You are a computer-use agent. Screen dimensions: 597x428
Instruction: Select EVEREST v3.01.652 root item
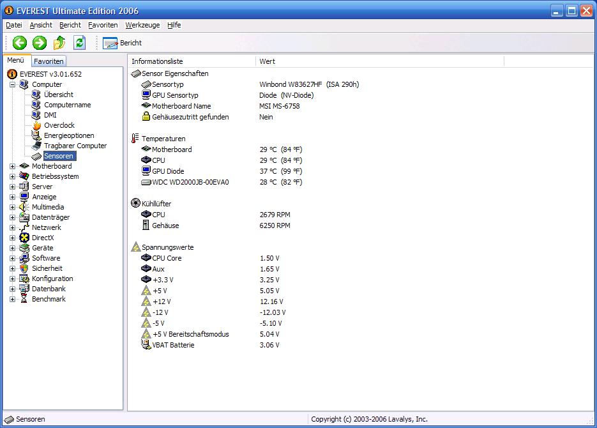click(50, 74)
